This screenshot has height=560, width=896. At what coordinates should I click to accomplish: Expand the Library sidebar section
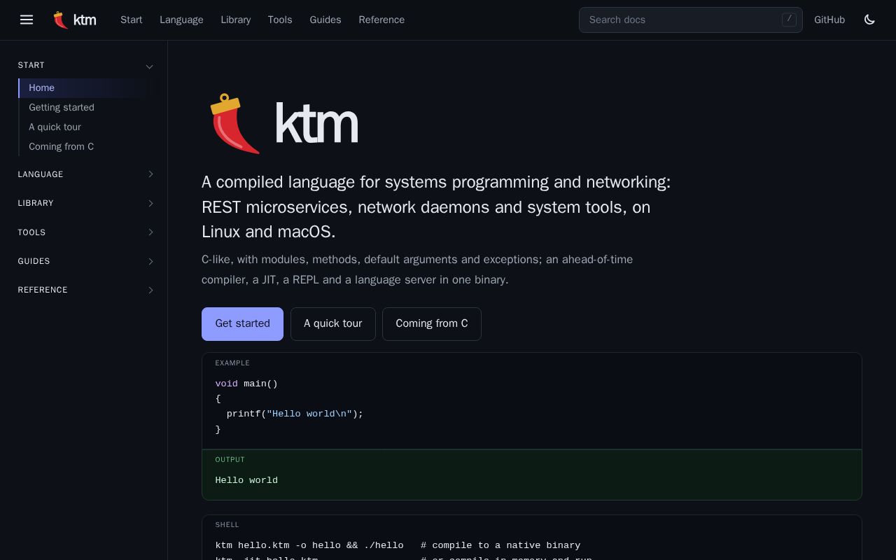[86, 203]
